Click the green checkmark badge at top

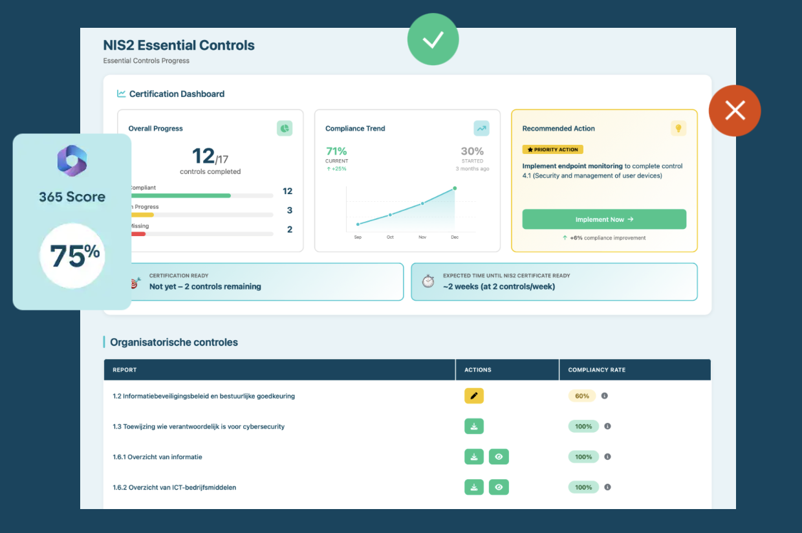click(x=433, y=39)
